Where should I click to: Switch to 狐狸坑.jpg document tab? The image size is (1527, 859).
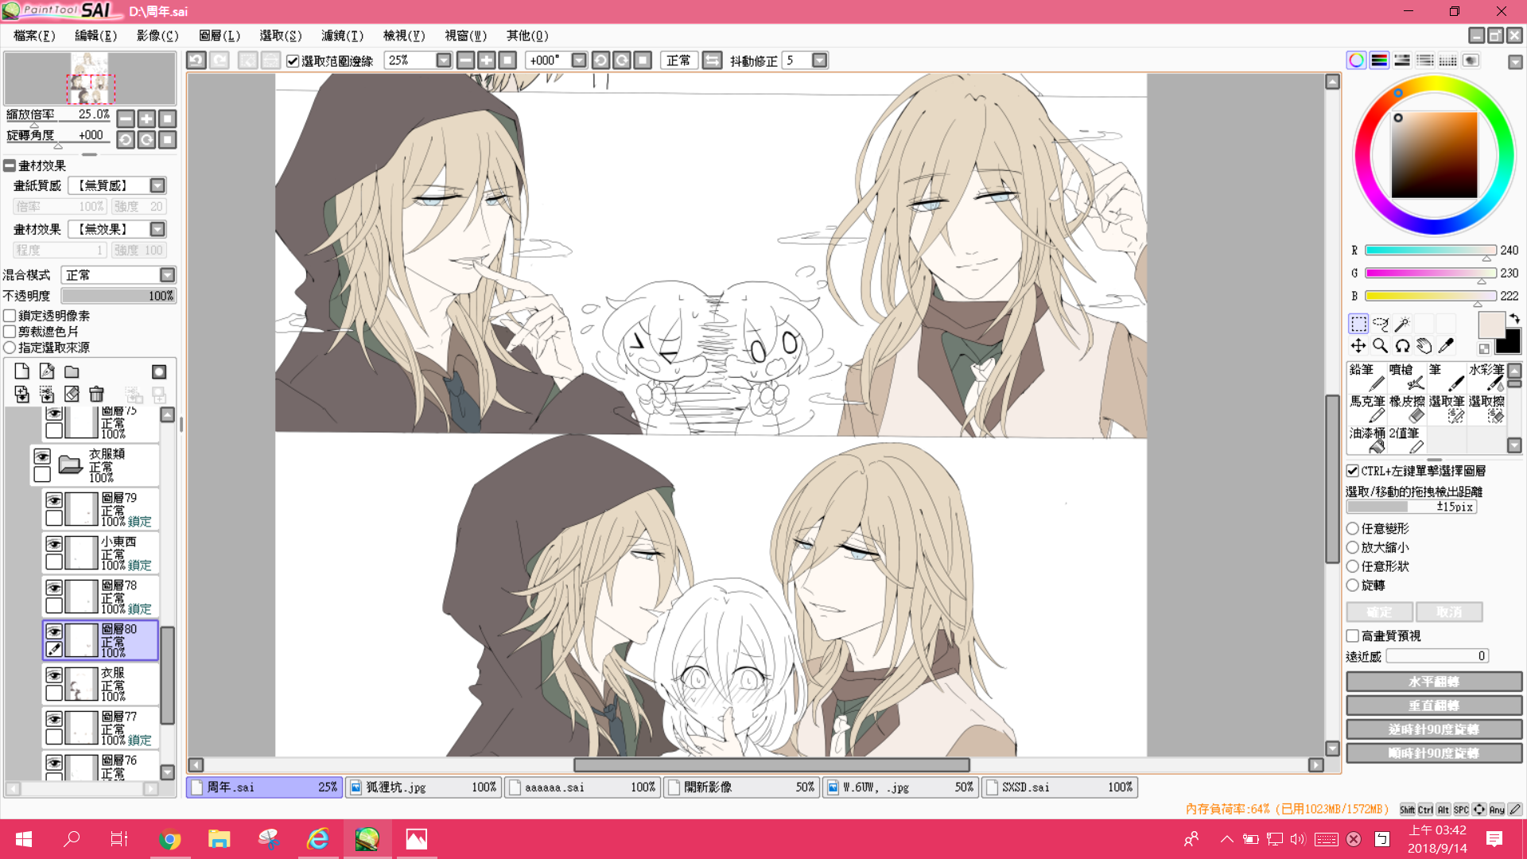(x=423, y=787)
